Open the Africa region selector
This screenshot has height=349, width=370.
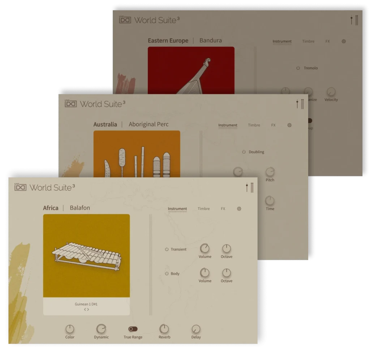[x=51, y=208]
